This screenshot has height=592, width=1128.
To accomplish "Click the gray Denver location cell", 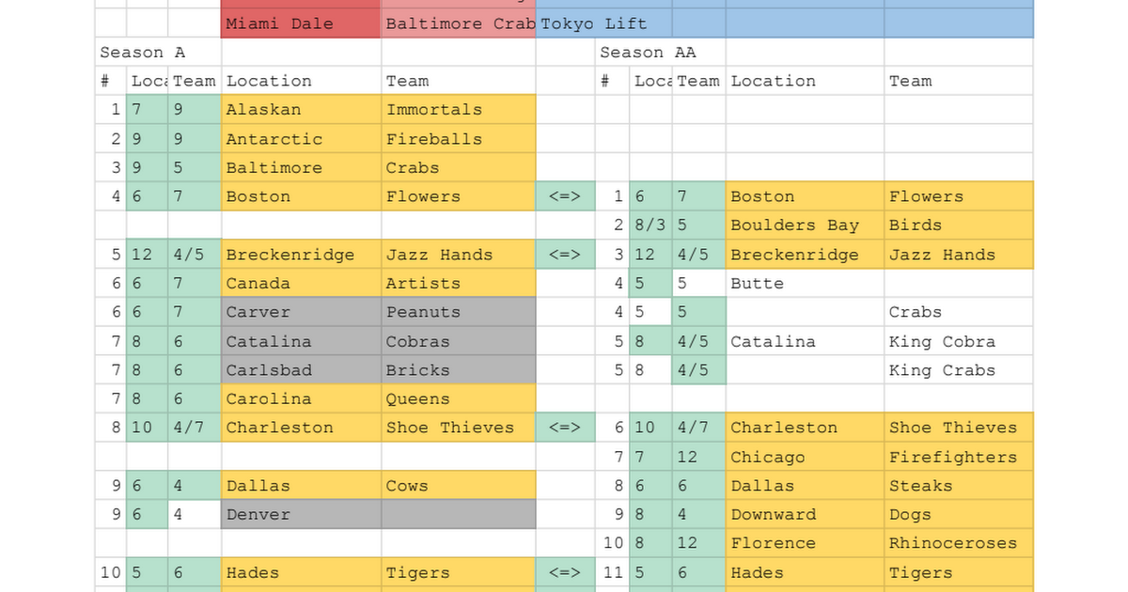I will coord(301,514).
